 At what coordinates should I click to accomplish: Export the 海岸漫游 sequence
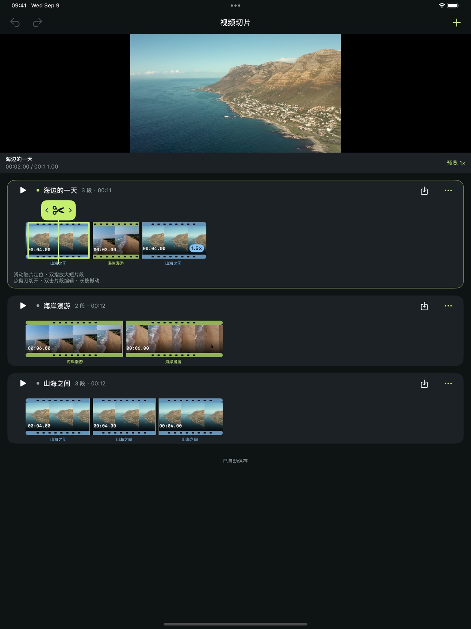pos(424,306)
